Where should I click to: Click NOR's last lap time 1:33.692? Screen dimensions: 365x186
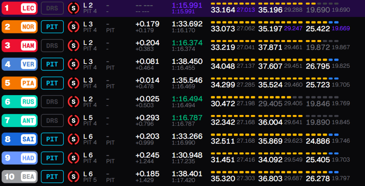(x=187, y=24)
